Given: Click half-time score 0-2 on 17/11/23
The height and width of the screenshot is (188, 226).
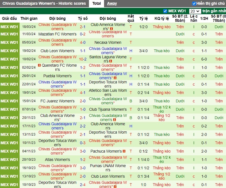Looking at the screenshot, I should pos(204,126).
